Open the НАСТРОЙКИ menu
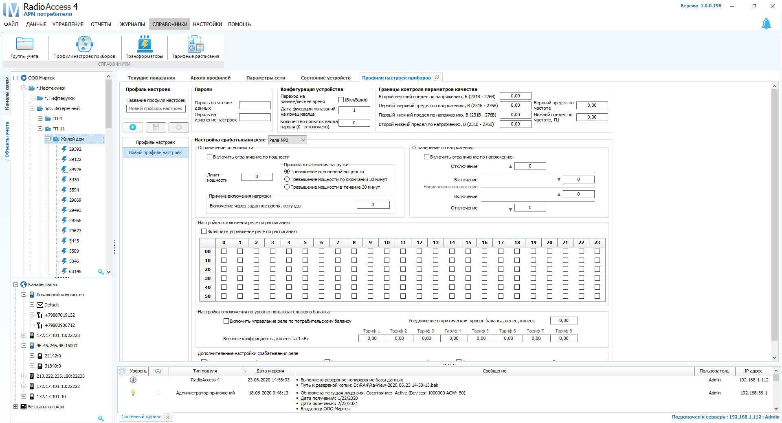The height and width of the screenshot is (423, 782). coord(207,24)
